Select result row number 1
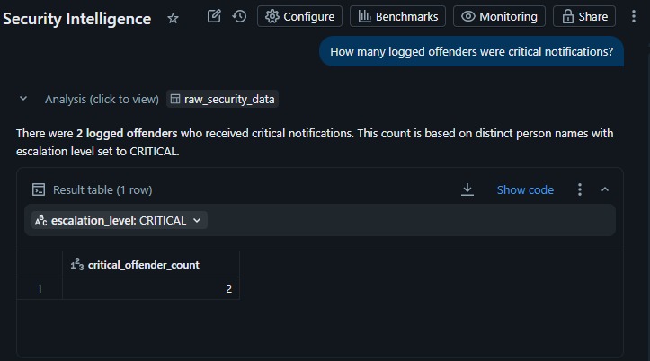 40,288
